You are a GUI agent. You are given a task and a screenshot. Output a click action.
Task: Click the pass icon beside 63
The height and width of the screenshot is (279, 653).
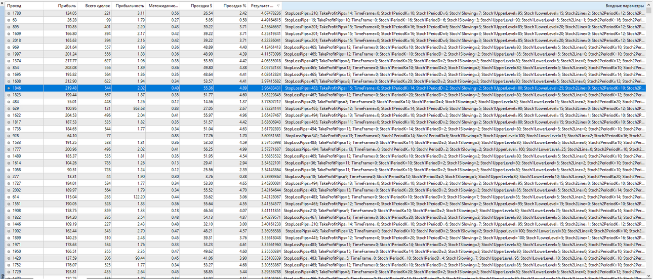point(9,20)
